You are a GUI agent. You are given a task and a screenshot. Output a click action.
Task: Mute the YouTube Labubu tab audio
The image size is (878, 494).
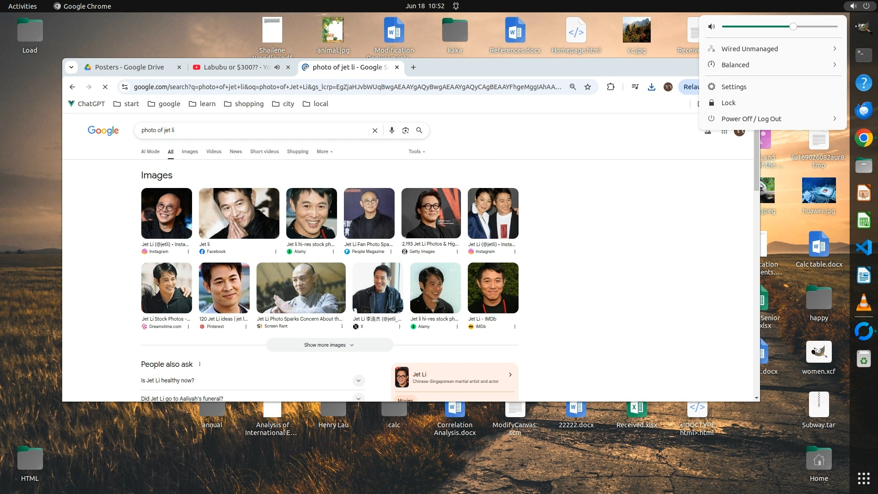click(x=277, y=67)
